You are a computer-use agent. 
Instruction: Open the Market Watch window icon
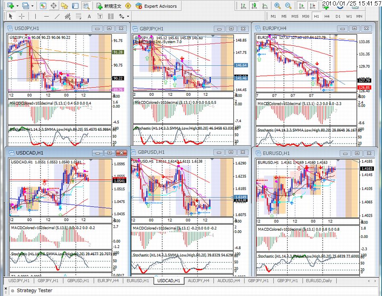point(43,6)
